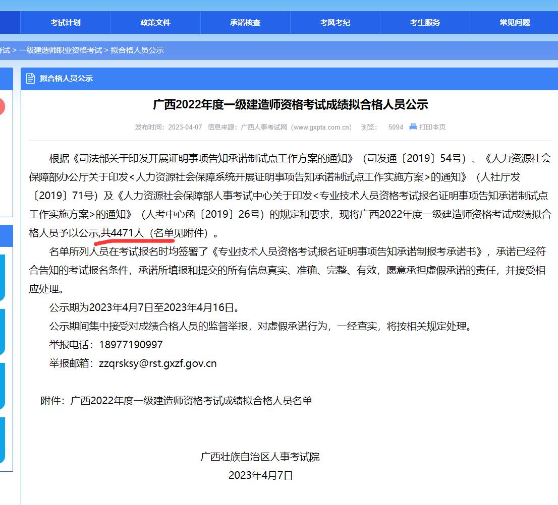
Task: Open the 政策文件 menu
Action: tap(154, 22)
